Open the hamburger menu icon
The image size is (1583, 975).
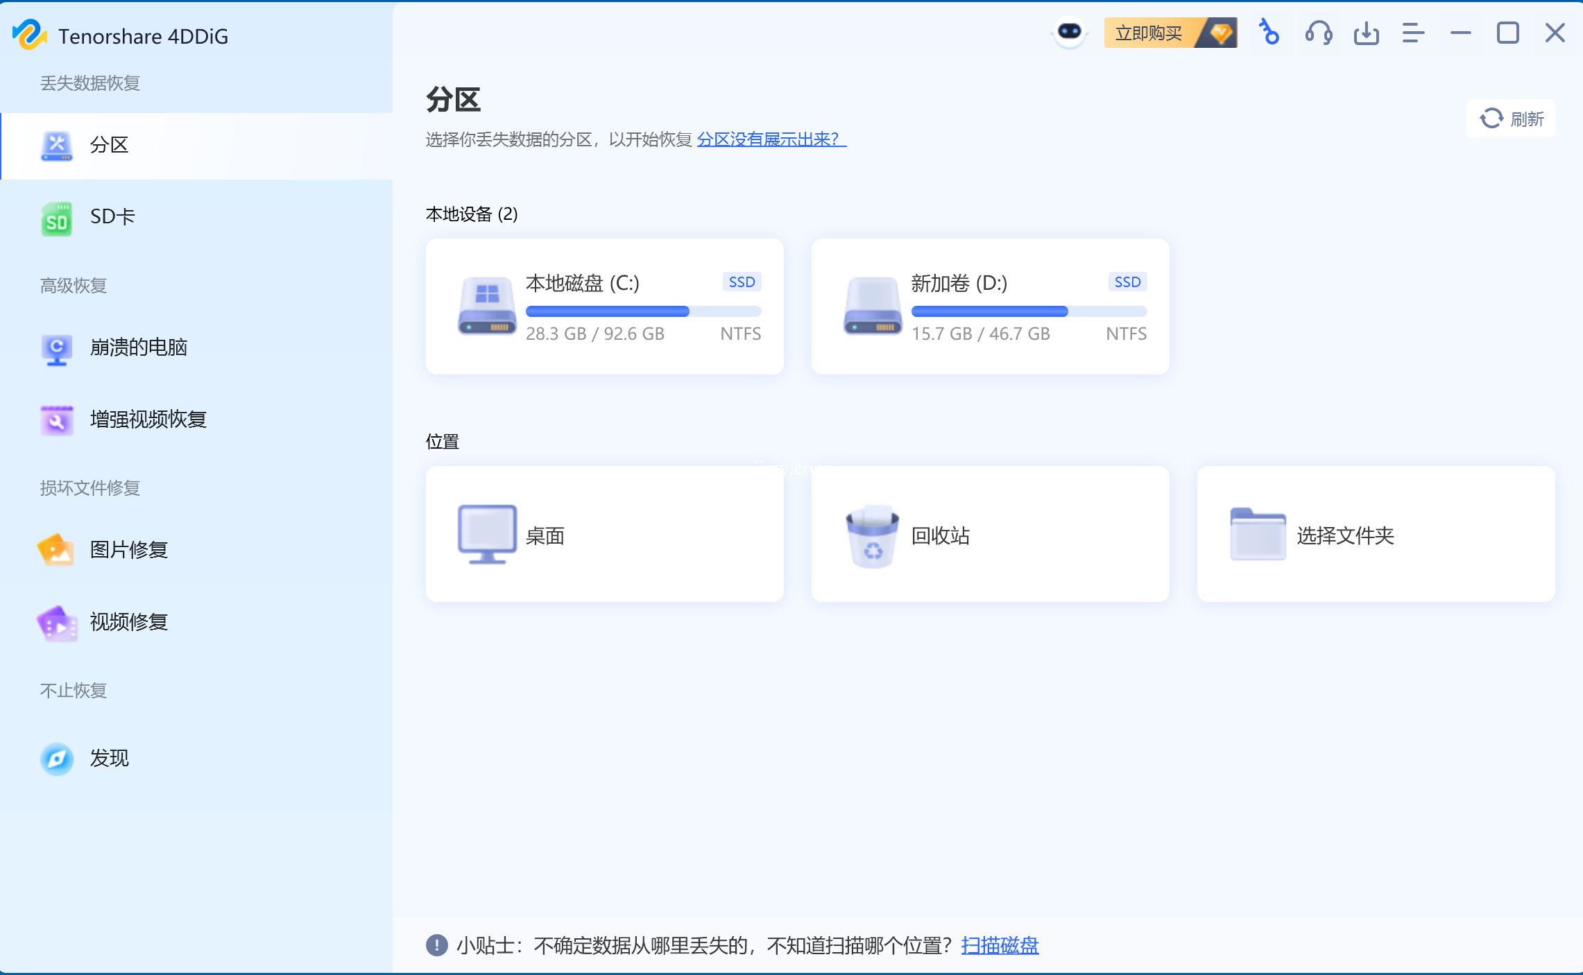[1413, 33]
